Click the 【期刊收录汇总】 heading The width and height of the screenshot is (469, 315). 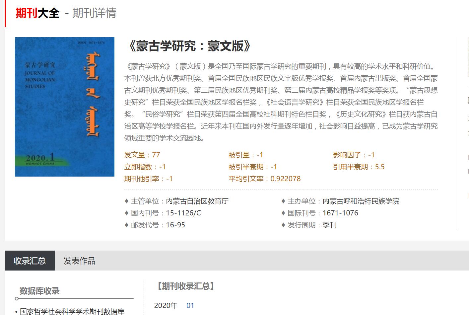coord(185,286)
